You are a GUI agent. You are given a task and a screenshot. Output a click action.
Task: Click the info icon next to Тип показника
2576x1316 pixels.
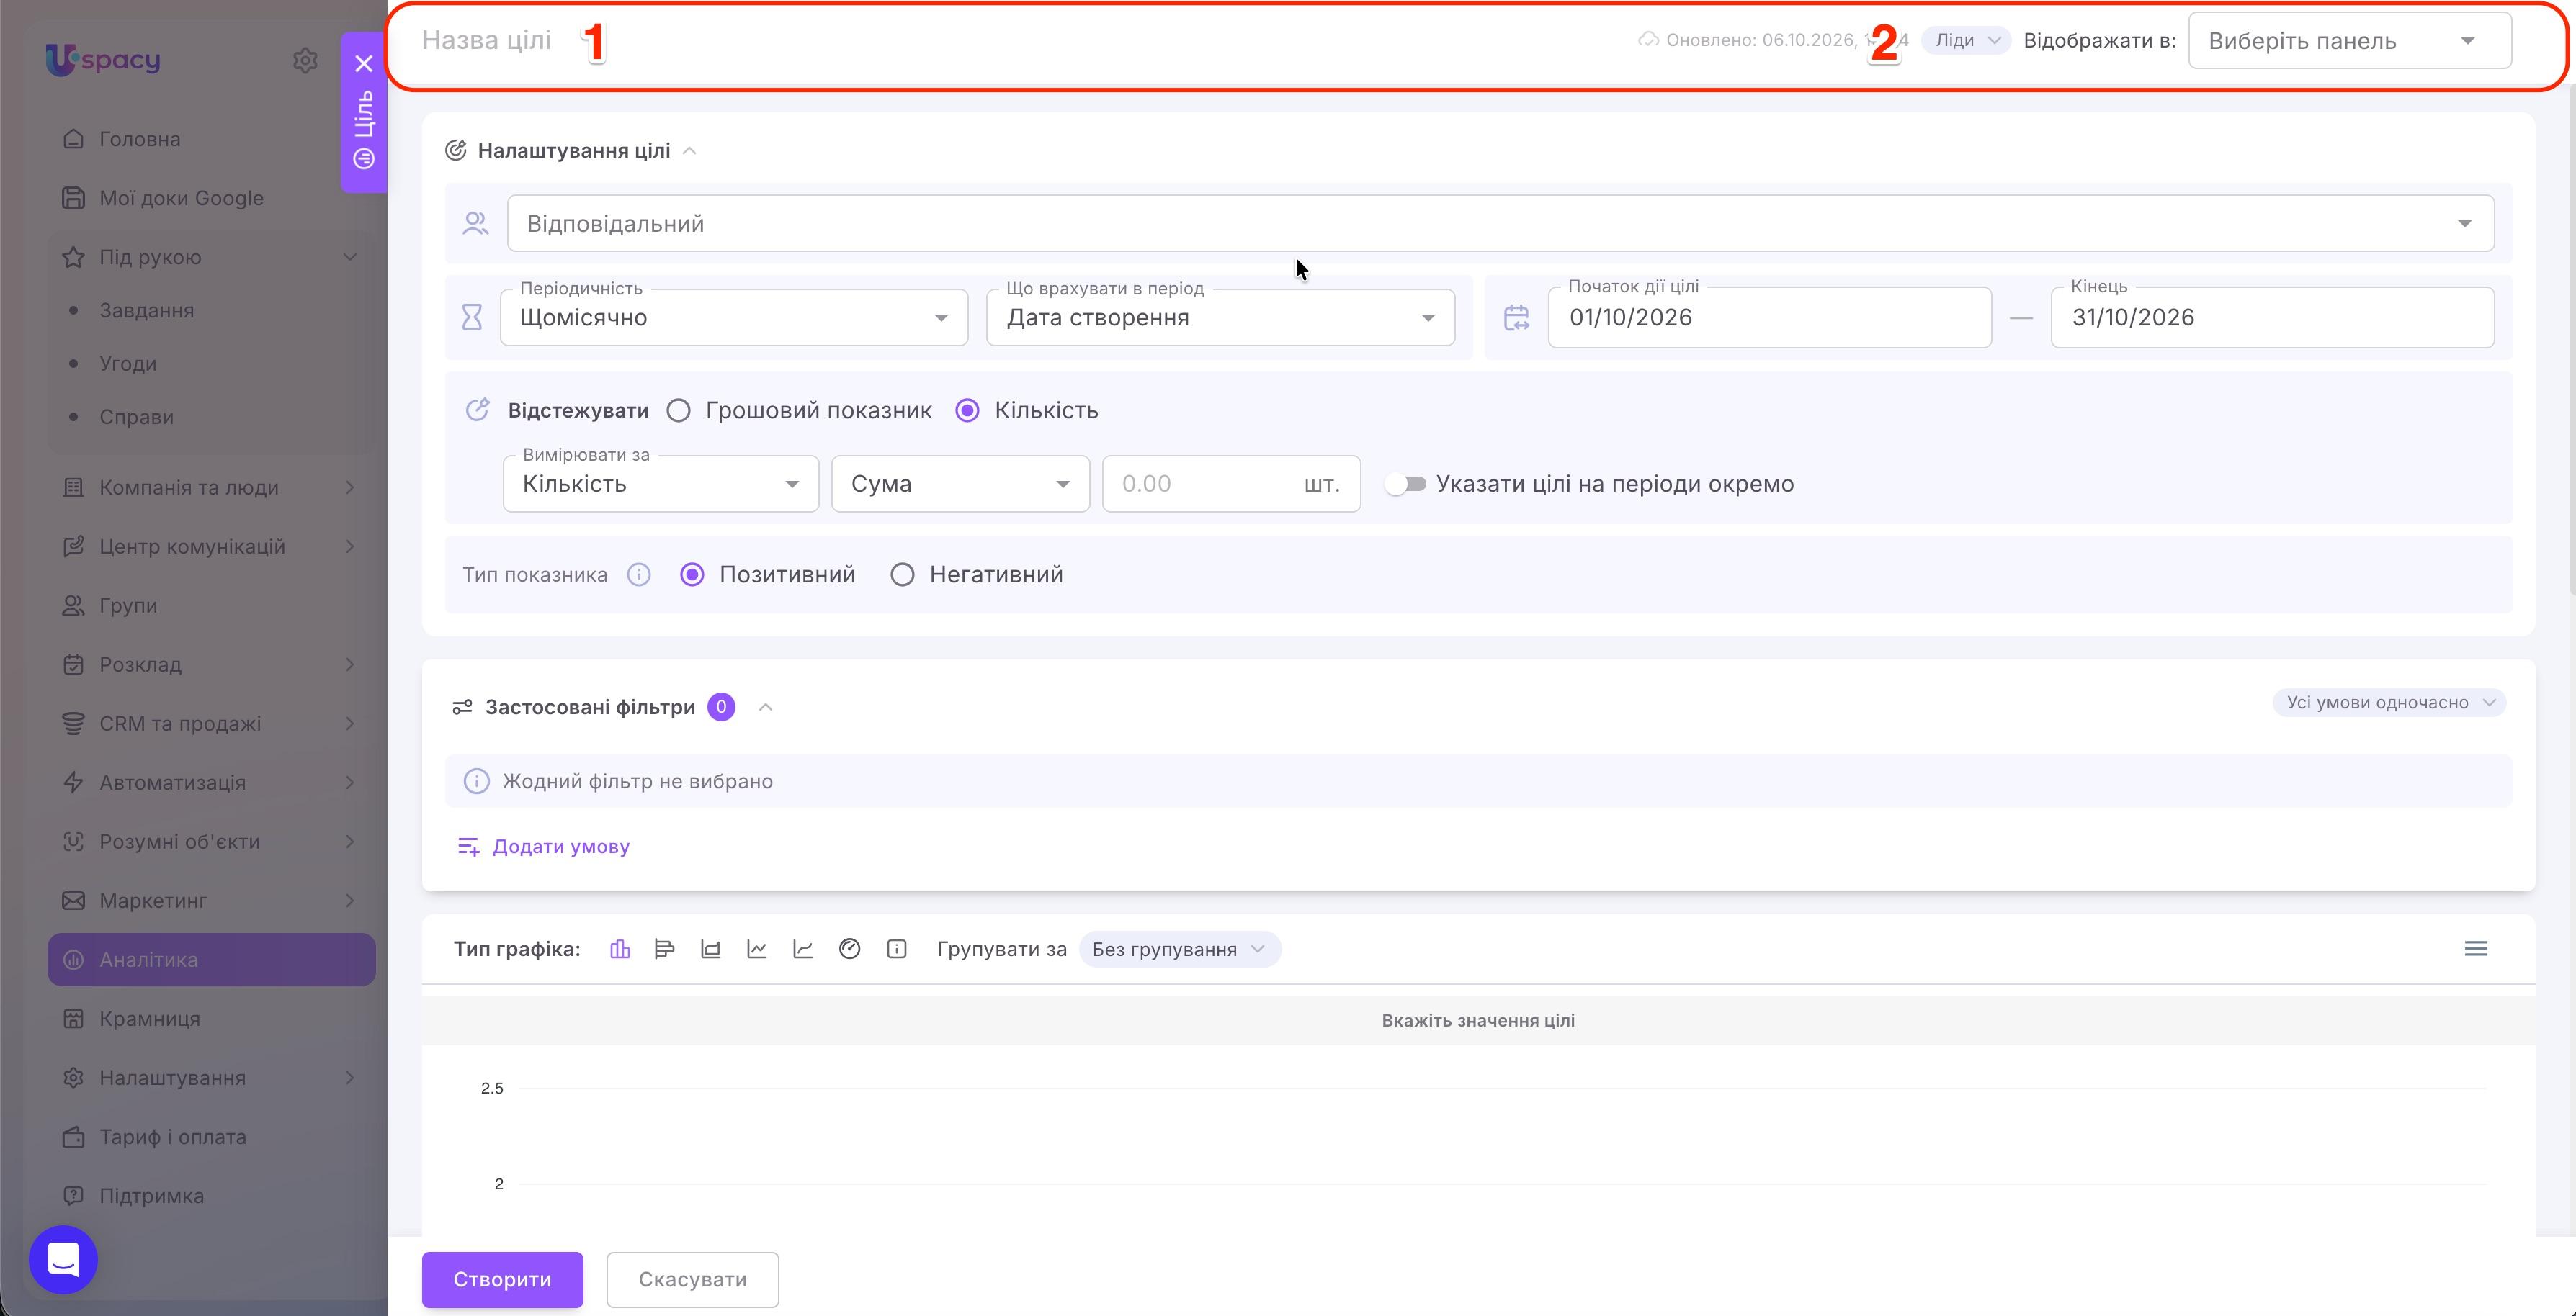click(x=639, y=574)
